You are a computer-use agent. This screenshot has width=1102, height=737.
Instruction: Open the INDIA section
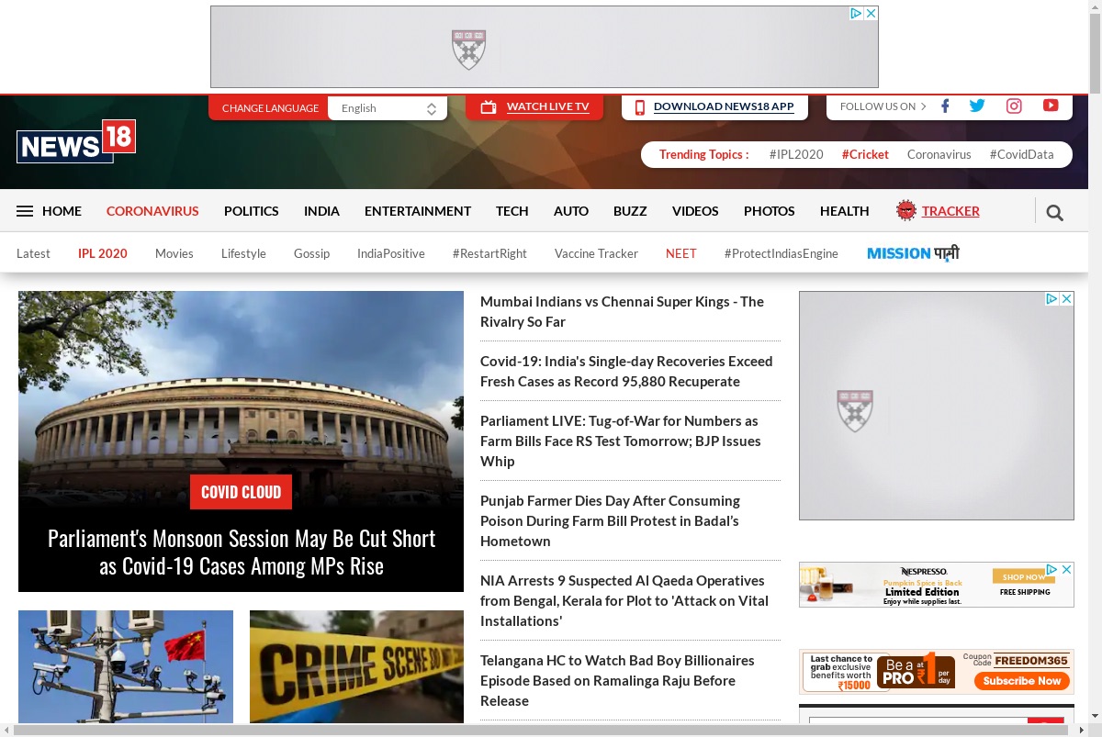[x=321, y=211]
